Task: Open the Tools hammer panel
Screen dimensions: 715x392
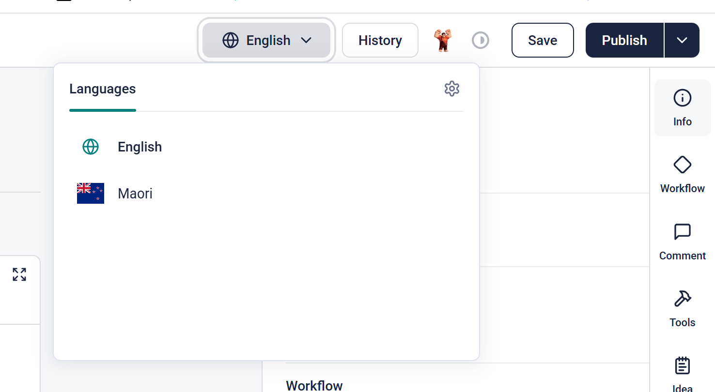Action: pos(682,308)
